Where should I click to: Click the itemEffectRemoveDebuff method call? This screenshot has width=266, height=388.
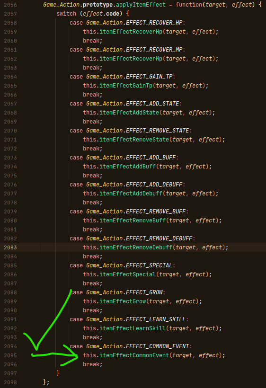click(136, 247)
